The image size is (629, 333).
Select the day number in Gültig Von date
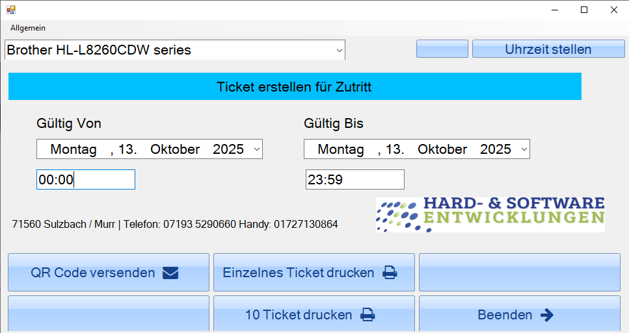pyautogui.click(x=127, y=149)
